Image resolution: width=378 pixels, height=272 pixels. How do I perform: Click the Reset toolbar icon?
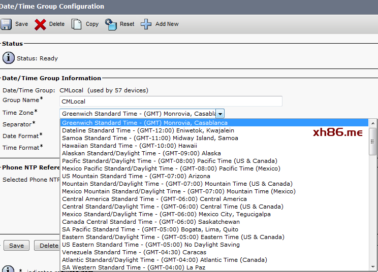click(111, 24)
